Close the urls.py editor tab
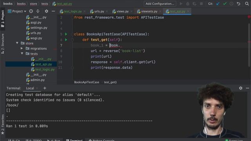Screen dimensions: 251x141 pyautogui.click(x=107, y=11)
